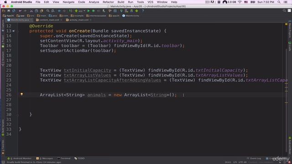Click the Save All floppy icon

[9, 11]
